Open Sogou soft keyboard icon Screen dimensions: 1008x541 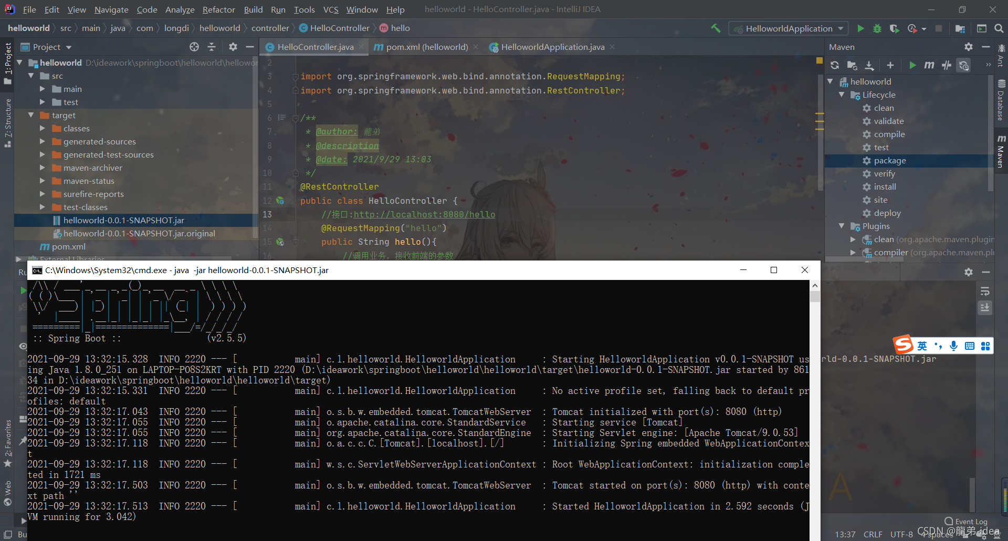(x=970, y=346)
